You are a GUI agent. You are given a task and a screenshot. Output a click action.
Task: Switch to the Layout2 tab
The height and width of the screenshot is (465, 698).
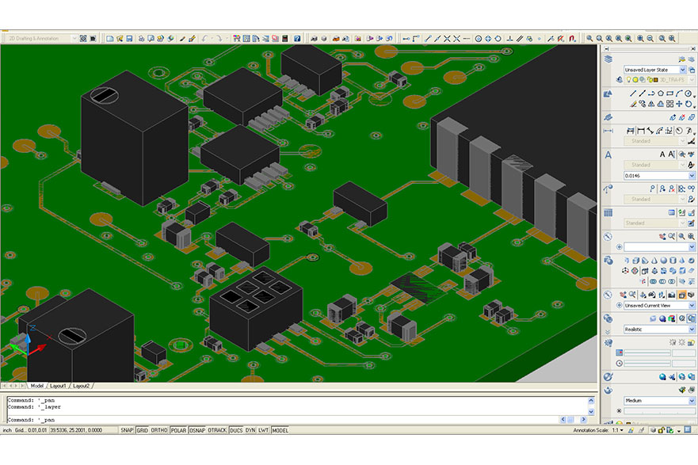[x=82, y=386]
